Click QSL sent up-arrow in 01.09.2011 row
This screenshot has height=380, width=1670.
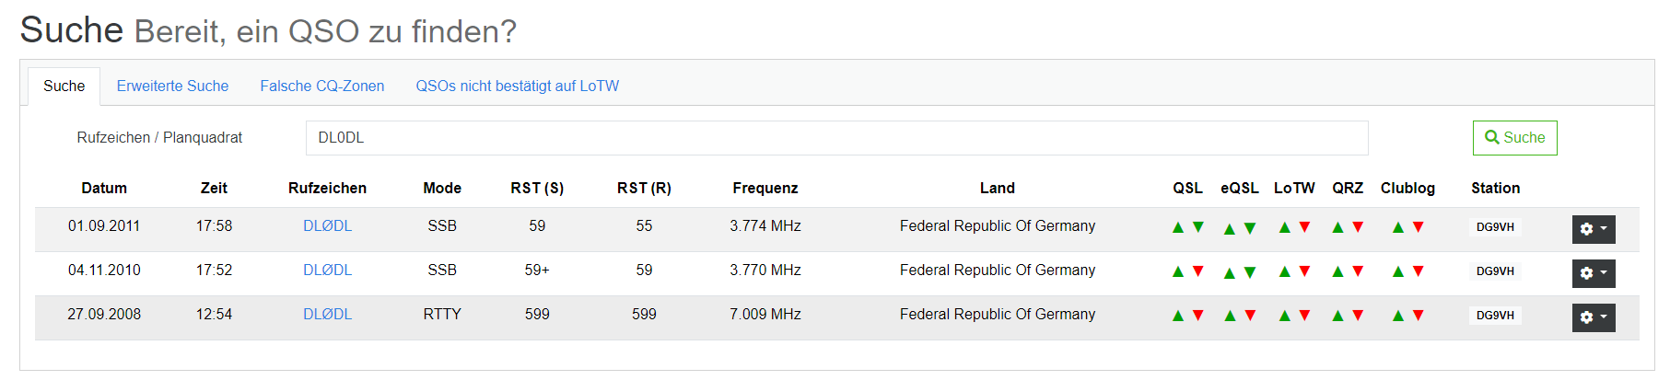[1177, 227]
